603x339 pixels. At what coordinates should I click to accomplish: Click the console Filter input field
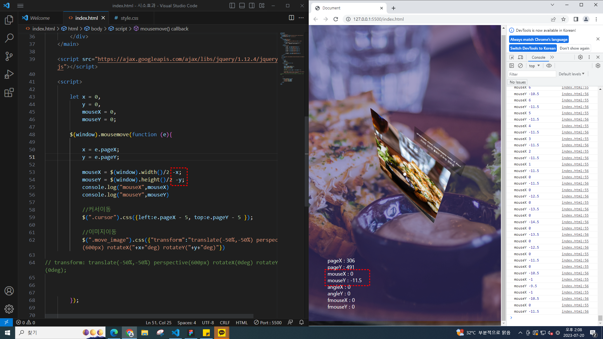tap(531, 74)
